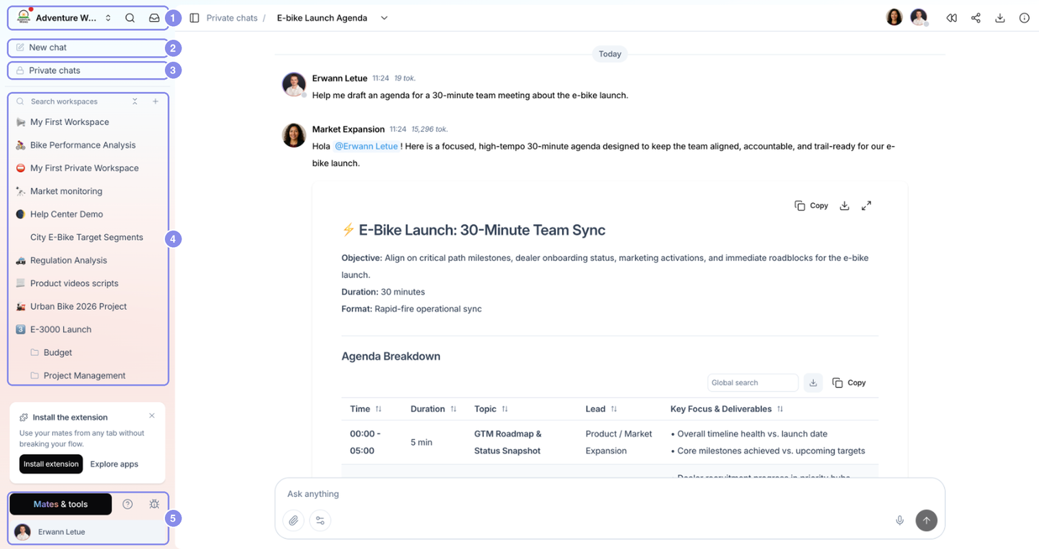This screenshot has height=549, width=1039.
Task: Copy the agenda table
Action: click(849, 383)
